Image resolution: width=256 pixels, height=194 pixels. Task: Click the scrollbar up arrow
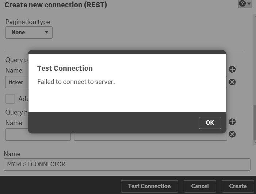254,16
